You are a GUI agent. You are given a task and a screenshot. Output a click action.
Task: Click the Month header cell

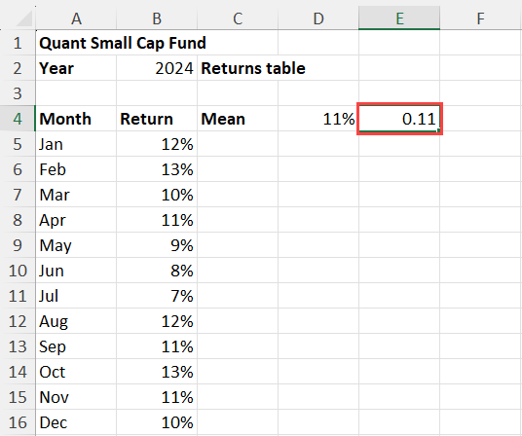(x=76, y=119)
